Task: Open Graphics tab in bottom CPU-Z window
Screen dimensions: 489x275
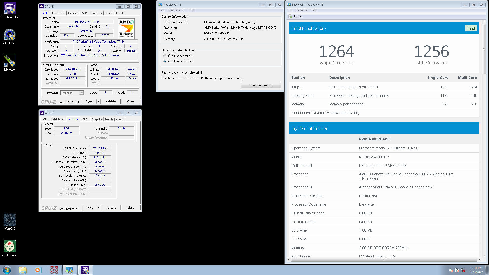Action: point(97,119)
